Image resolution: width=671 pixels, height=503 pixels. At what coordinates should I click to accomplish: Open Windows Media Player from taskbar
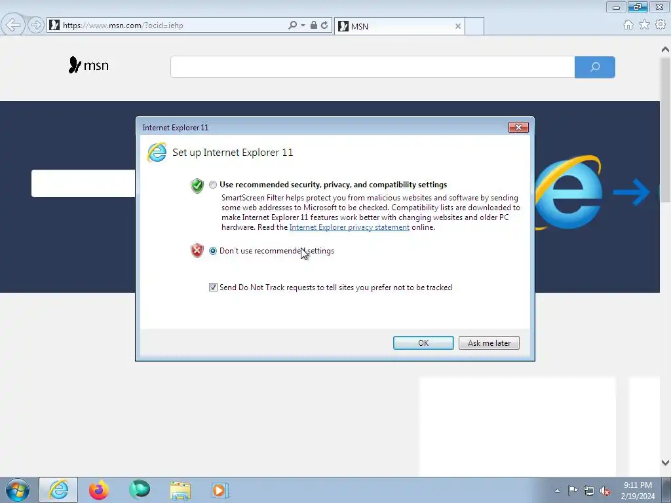(220, 490)
